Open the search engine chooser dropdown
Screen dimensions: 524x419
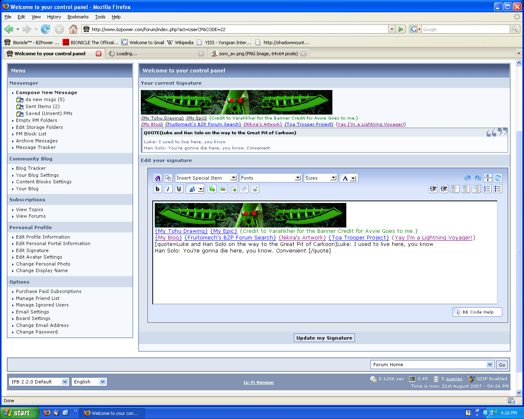(416, 29)
